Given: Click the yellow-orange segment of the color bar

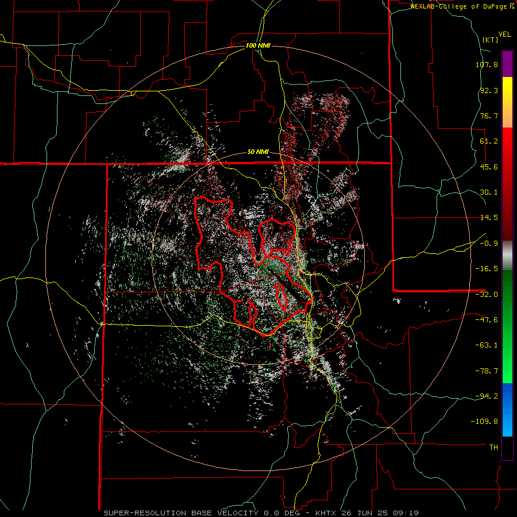Looking at the screenshot, I should pyautogui.click(x=507, y=103).
